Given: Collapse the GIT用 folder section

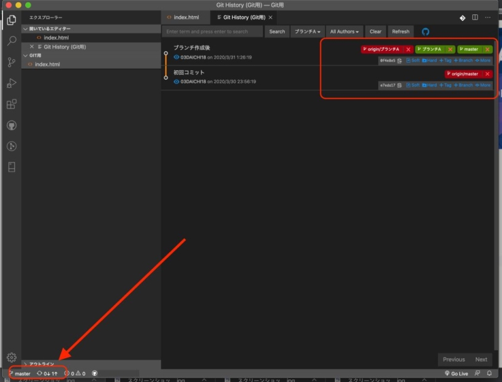Looking at the screenshot, I should 91,55.
